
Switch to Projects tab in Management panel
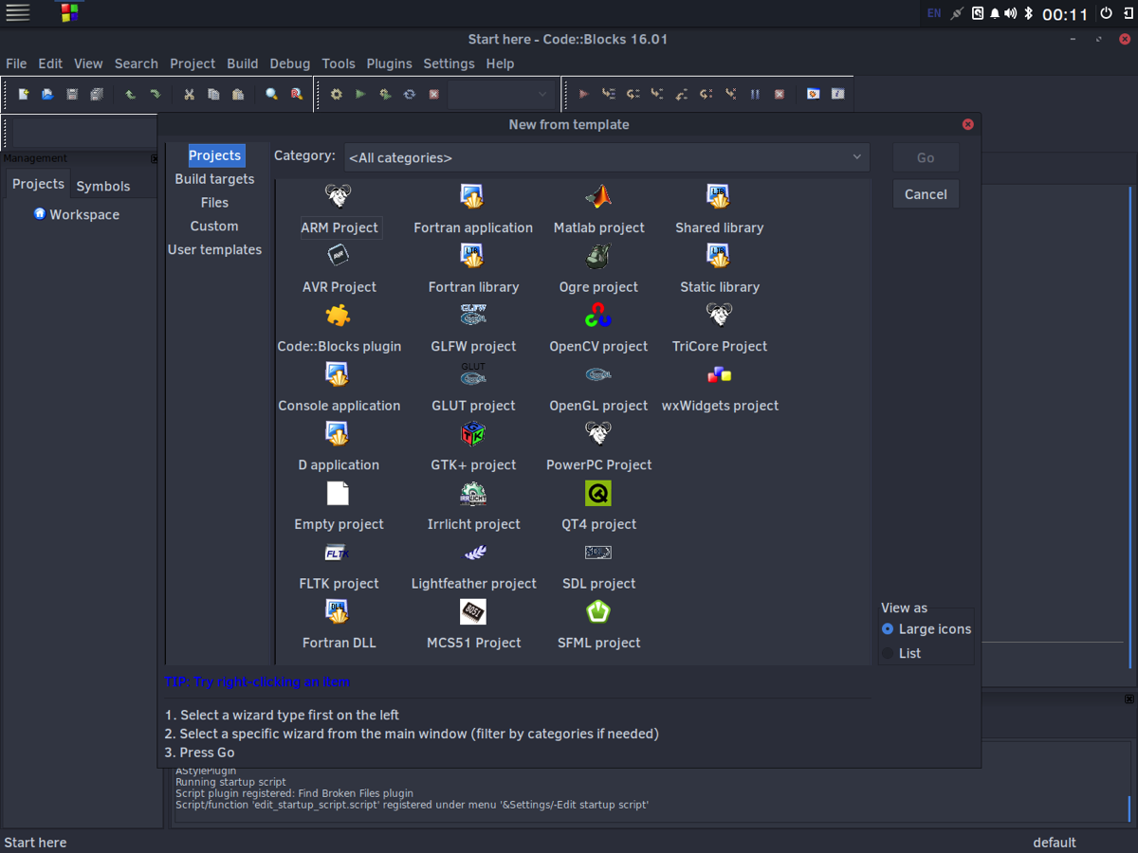click(x=38, y=184)
